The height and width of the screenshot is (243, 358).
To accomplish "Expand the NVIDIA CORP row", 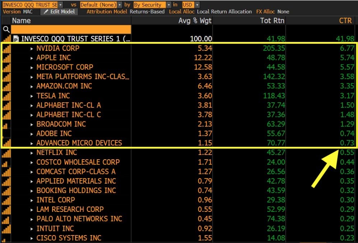I will (32, 49).
